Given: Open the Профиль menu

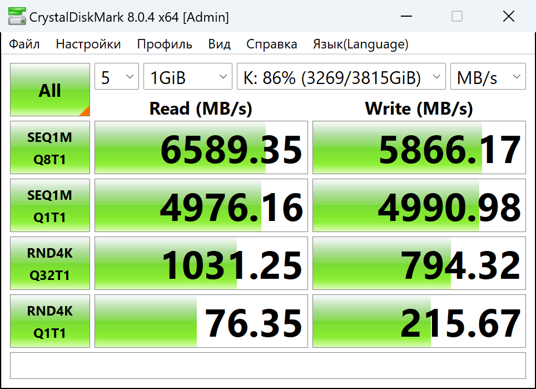Looking at the screenshot, I should tap(165, 44).
